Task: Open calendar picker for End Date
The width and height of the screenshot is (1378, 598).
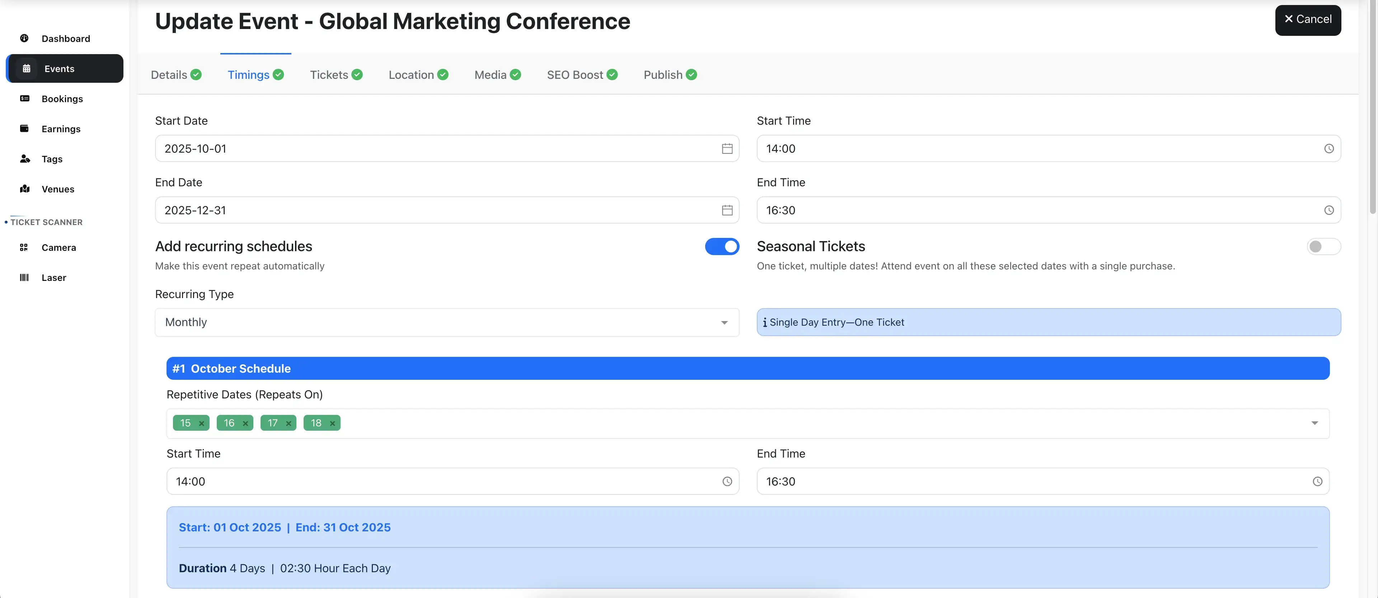Action: click(x=727, y=210)
